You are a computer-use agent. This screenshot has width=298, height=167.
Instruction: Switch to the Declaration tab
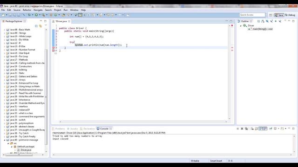[88, 129]
